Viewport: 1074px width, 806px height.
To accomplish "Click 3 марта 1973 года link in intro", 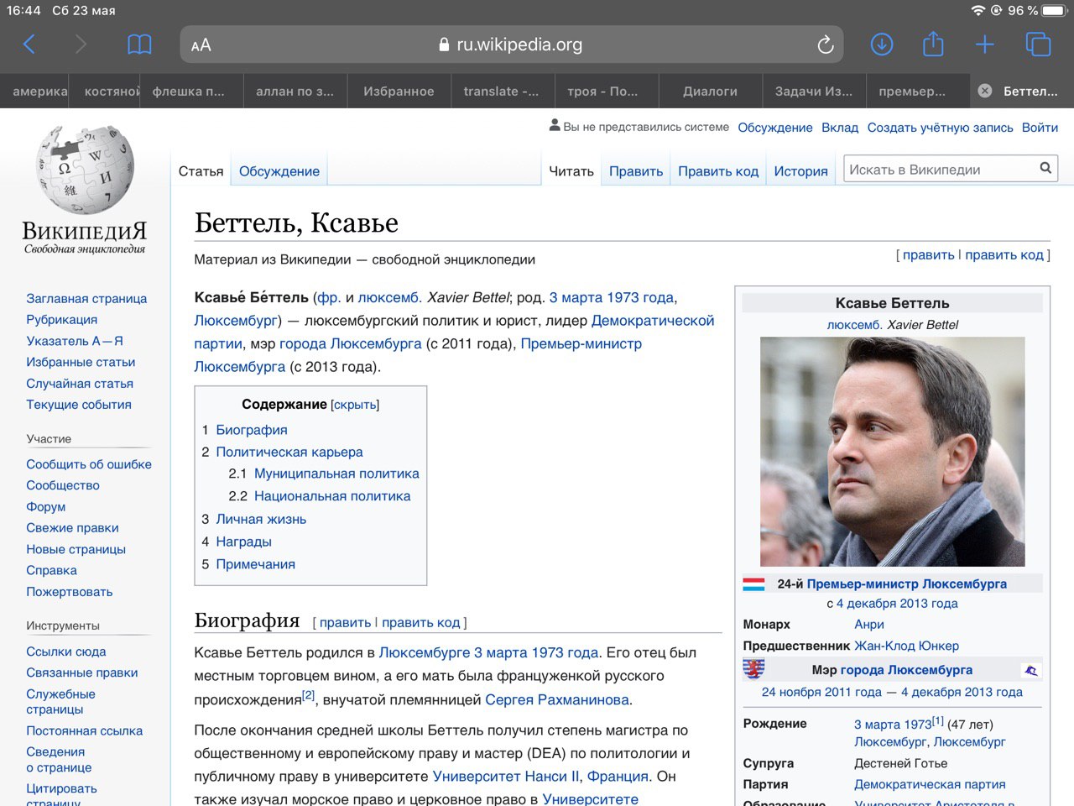I will click(612, 297).
